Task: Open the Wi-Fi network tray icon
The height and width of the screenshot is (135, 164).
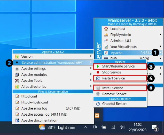Action: (113, 127)
